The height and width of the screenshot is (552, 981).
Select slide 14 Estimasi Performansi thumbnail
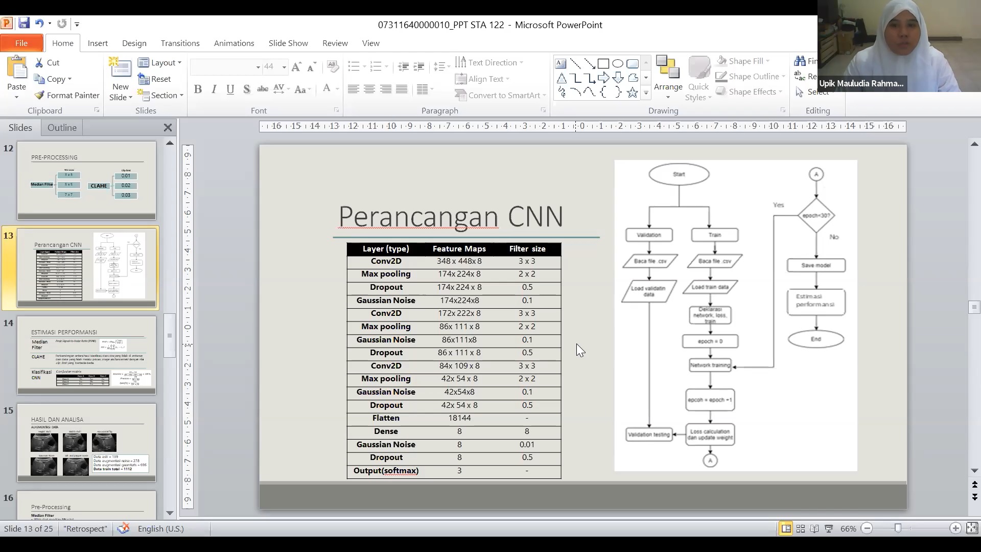point(86,355)
